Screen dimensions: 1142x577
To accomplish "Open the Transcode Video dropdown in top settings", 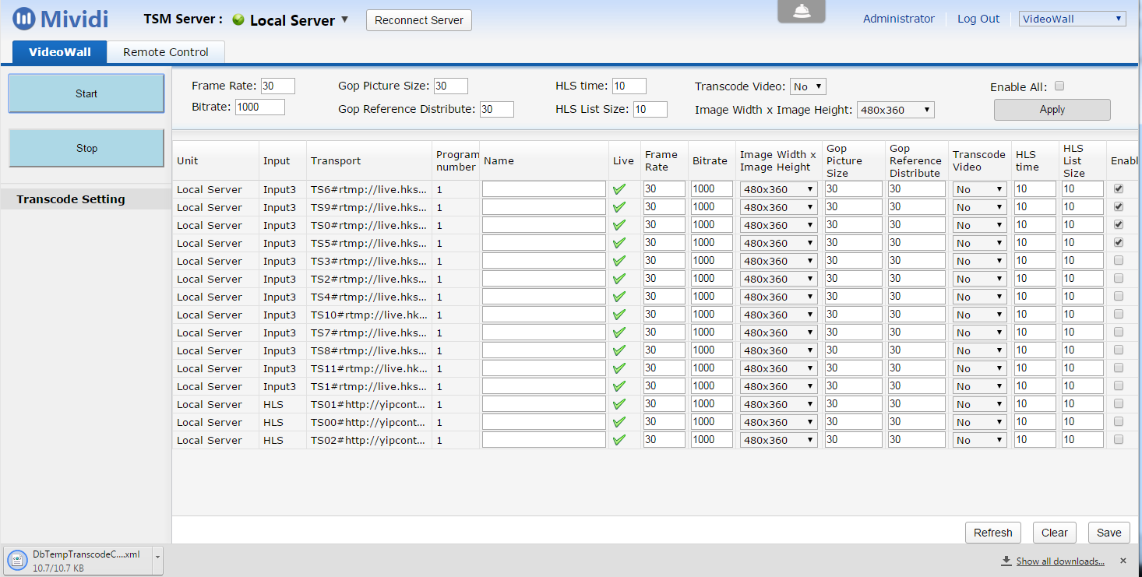I will [808, 86].
